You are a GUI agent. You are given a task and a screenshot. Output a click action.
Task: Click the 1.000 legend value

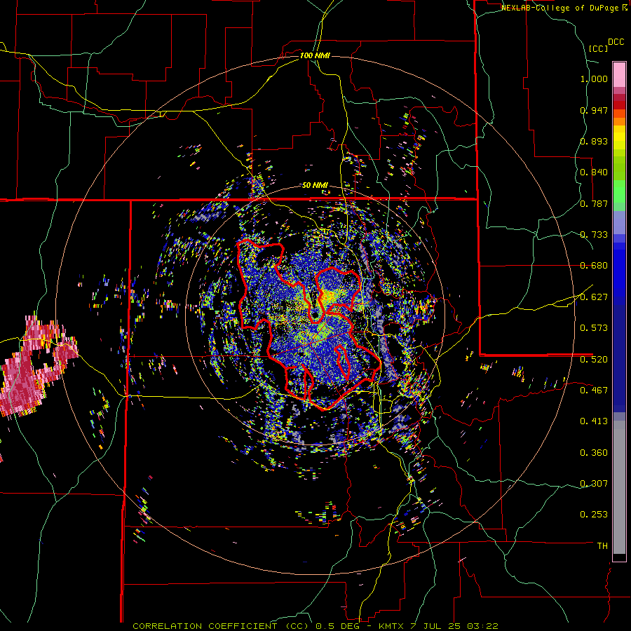pyautogui.click(x=594, y=79)
